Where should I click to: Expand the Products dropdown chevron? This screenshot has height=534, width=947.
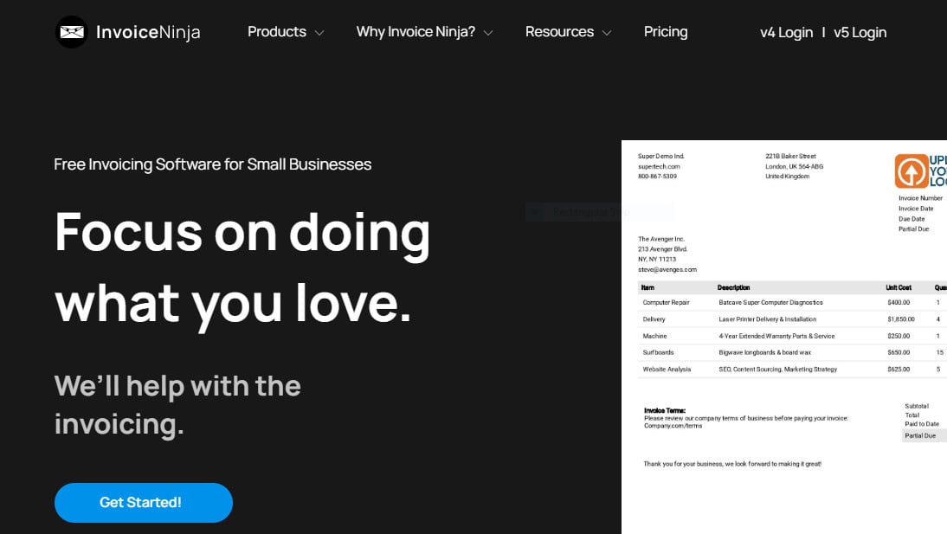tap(319, 33)
